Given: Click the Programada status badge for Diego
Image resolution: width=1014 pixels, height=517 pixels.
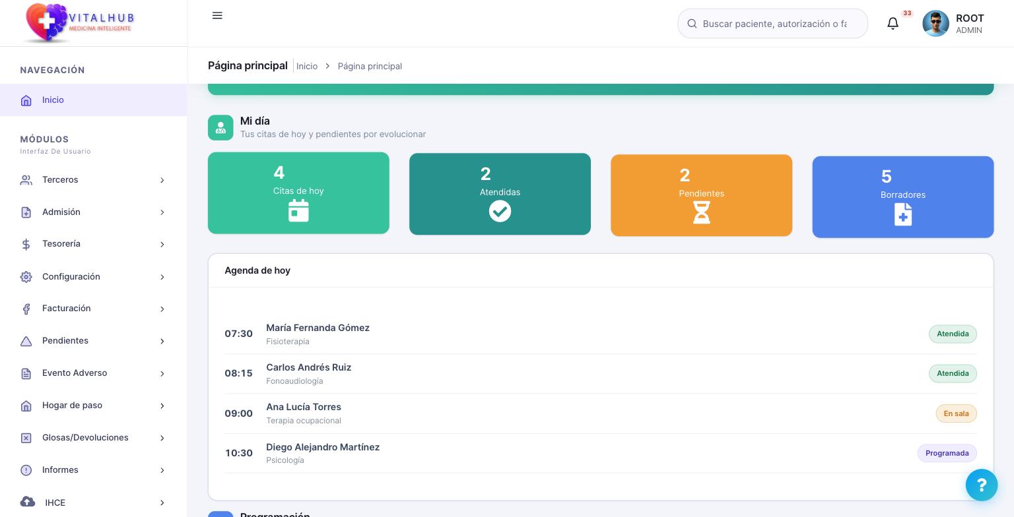Looking at the screenshot, I should 947,453.
